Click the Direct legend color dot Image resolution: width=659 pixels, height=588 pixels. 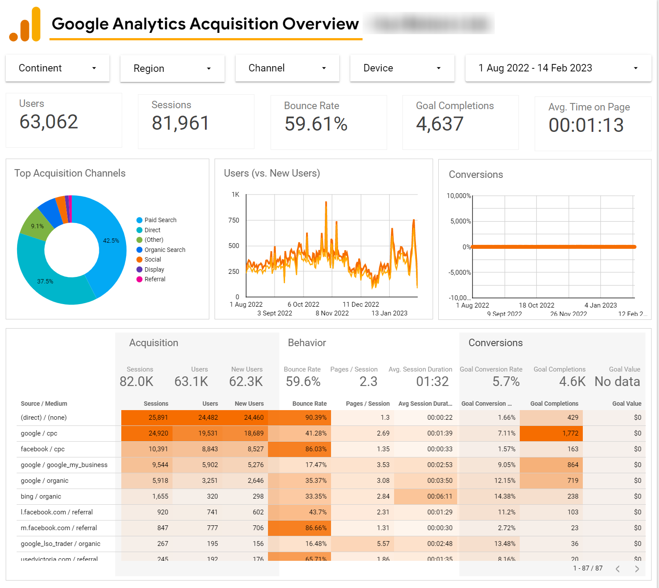click(x=140, y=230)
